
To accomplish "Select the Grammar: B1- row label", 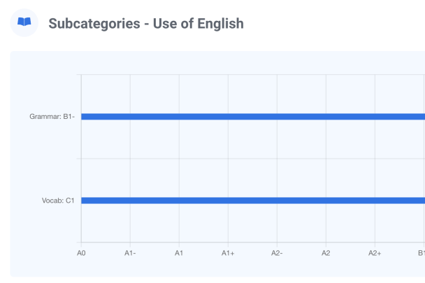I will click(52, 117).
